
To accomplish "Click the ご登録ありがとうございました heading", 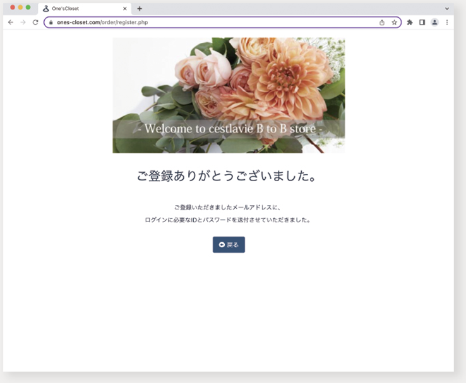I will 226,176.
